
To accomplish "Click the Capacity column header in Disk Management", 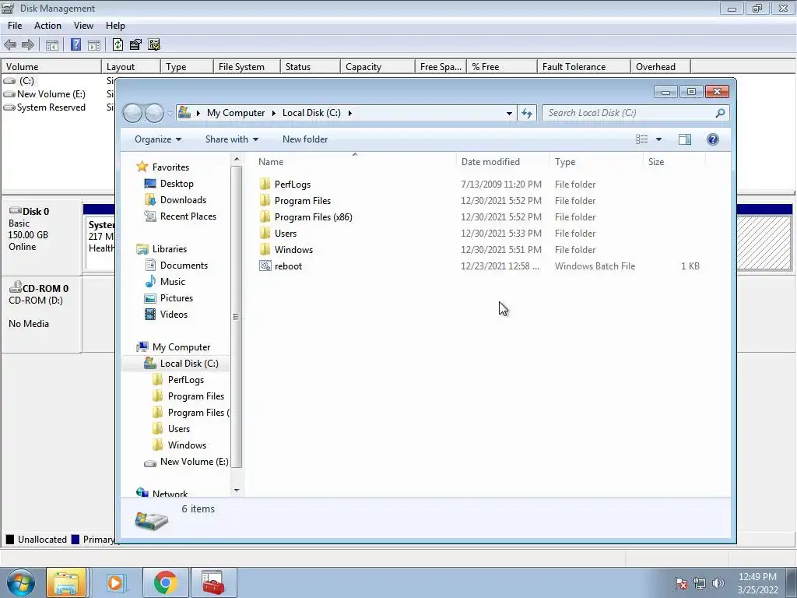I will [x=377, y=67].
